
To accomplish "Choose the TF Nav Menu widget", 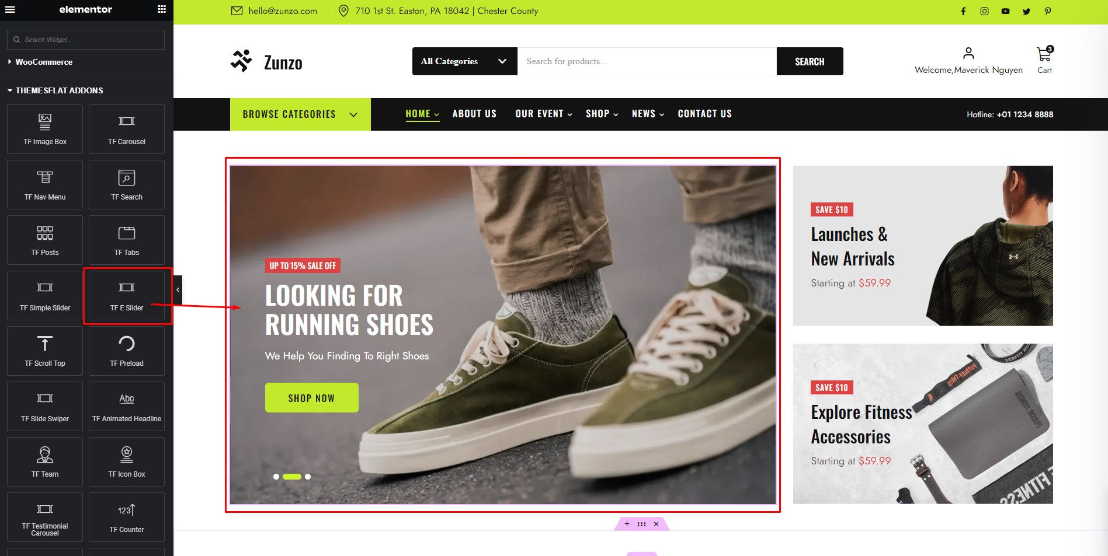I will pyautogui.click(x=45, y=185).
